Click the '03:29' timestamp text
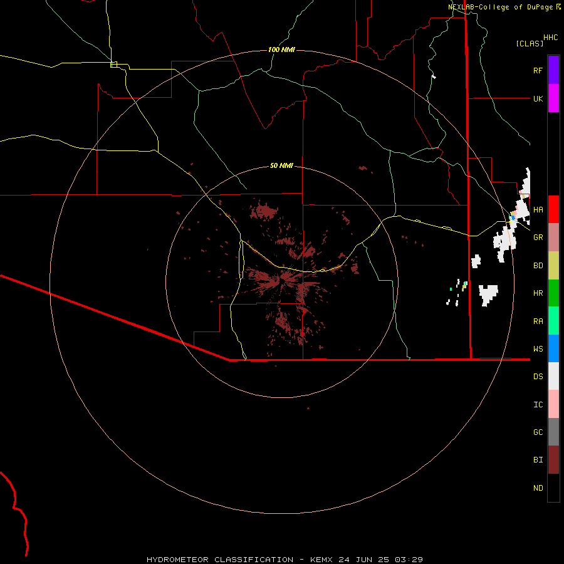This screenshot has width=564, height=564. point(409,560)
